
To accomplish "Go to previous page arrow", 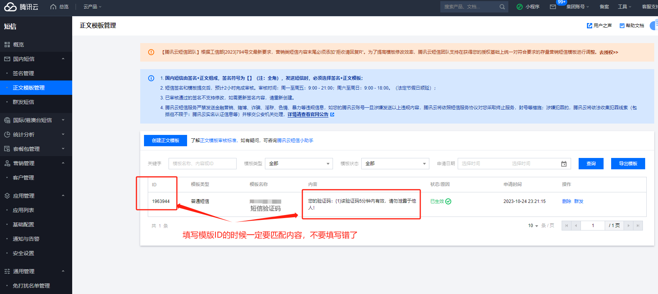I will (576, 226).
